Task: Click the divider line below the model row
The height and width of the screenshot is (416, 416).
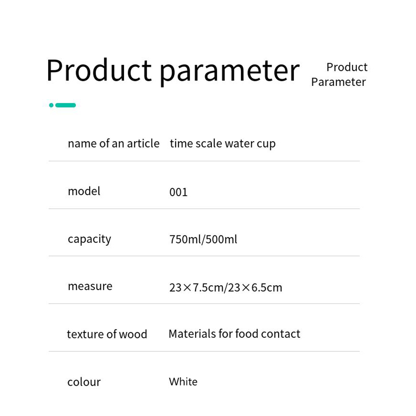Action: 204,208
